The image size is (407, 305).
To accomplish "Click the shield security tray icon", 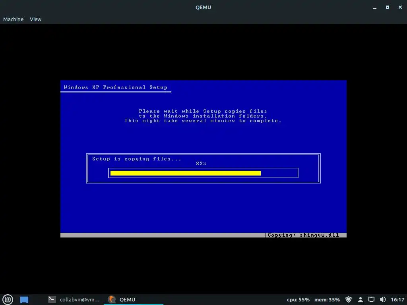I will coord(349,299).
